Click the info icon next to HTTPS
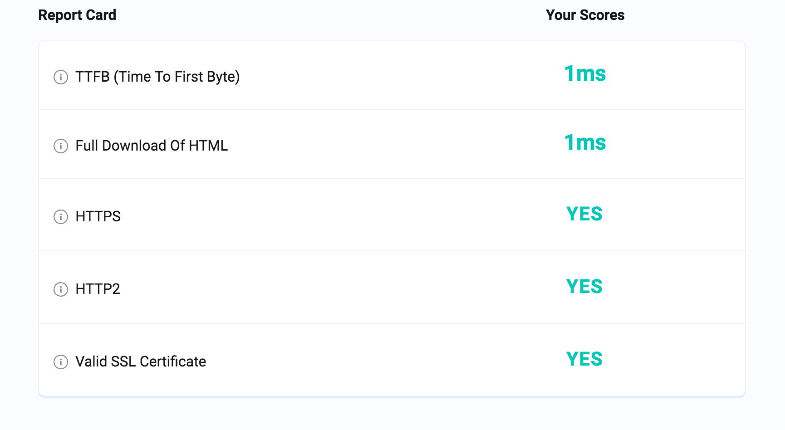 [61, 217]
